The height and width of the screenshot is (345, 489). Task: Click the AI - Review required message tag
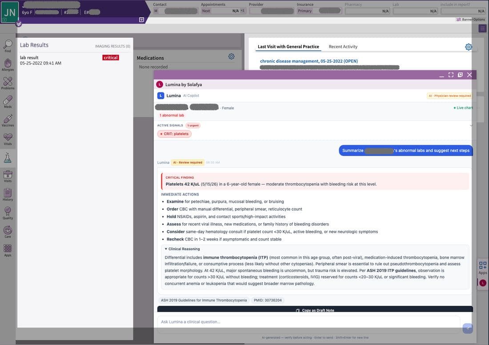coord(188,163)
